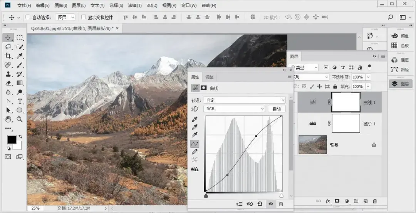Screen dimensions: 416x213
Task: Select the Lasso tool
Action: click(8, 47)
